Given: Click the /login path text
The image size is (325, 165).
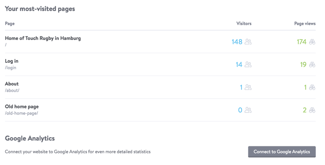Looking at the screenshot, I should 10,68.
